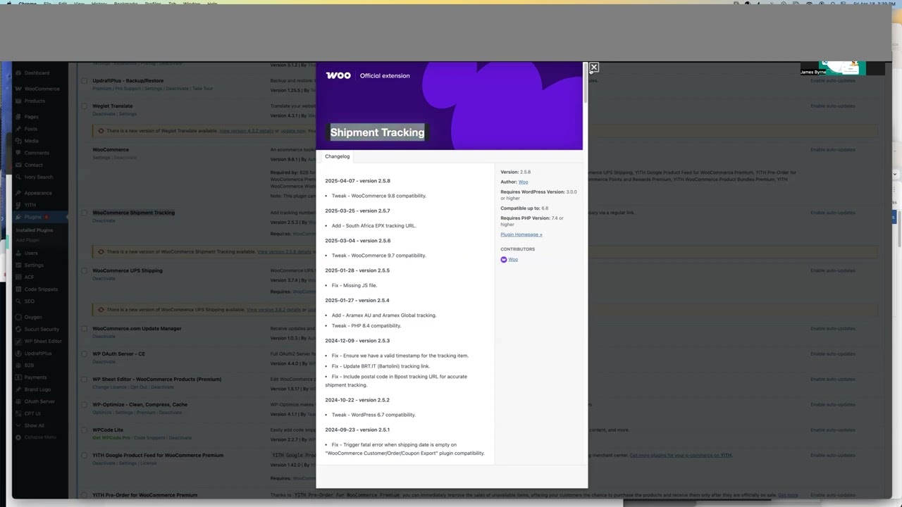
Task: Open OAuth Server sidebar icon
Action: (x=18, y=401)
